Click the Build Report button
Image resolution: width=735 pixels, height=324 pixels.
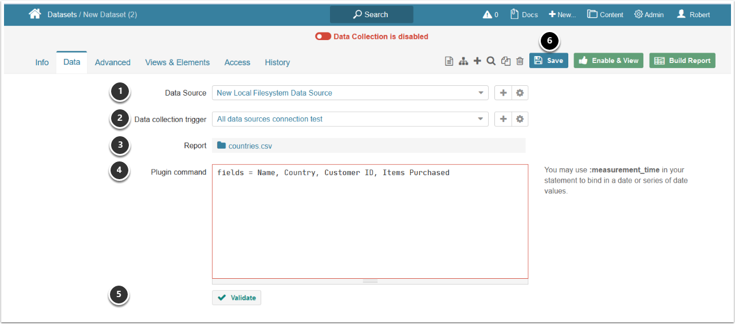[x=682, y=61]
